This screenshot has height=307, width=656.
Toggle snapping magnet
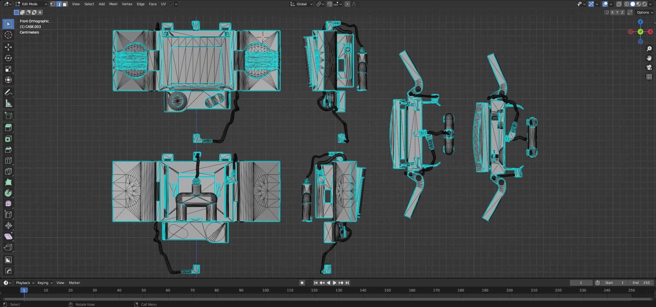[x=330, y=4]
